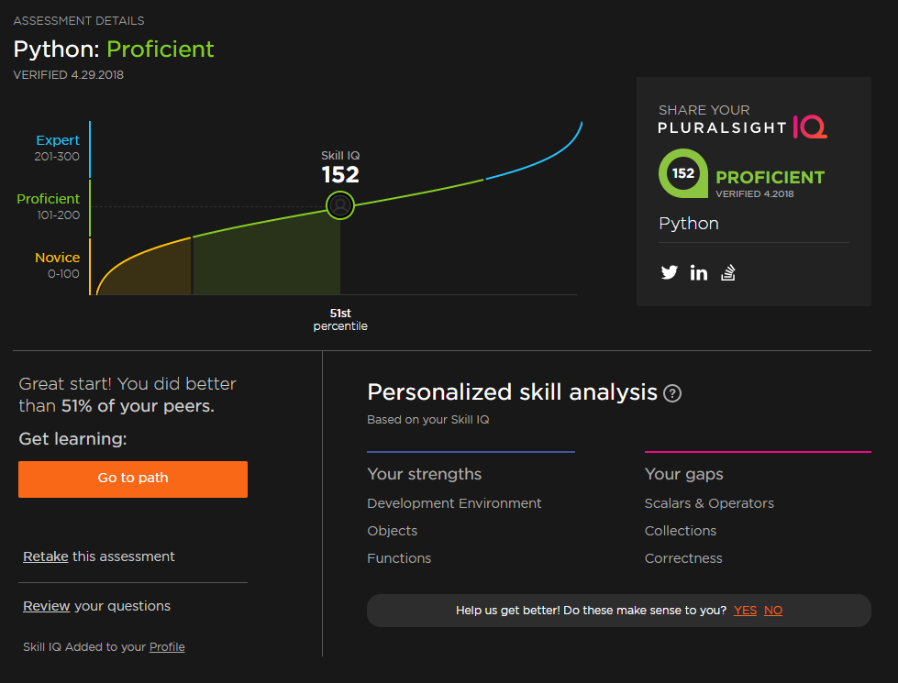Share Skill IQ on Stack Overflow
Screen dimensions: 898x683
pyautogui.click(x=728, y=272)
